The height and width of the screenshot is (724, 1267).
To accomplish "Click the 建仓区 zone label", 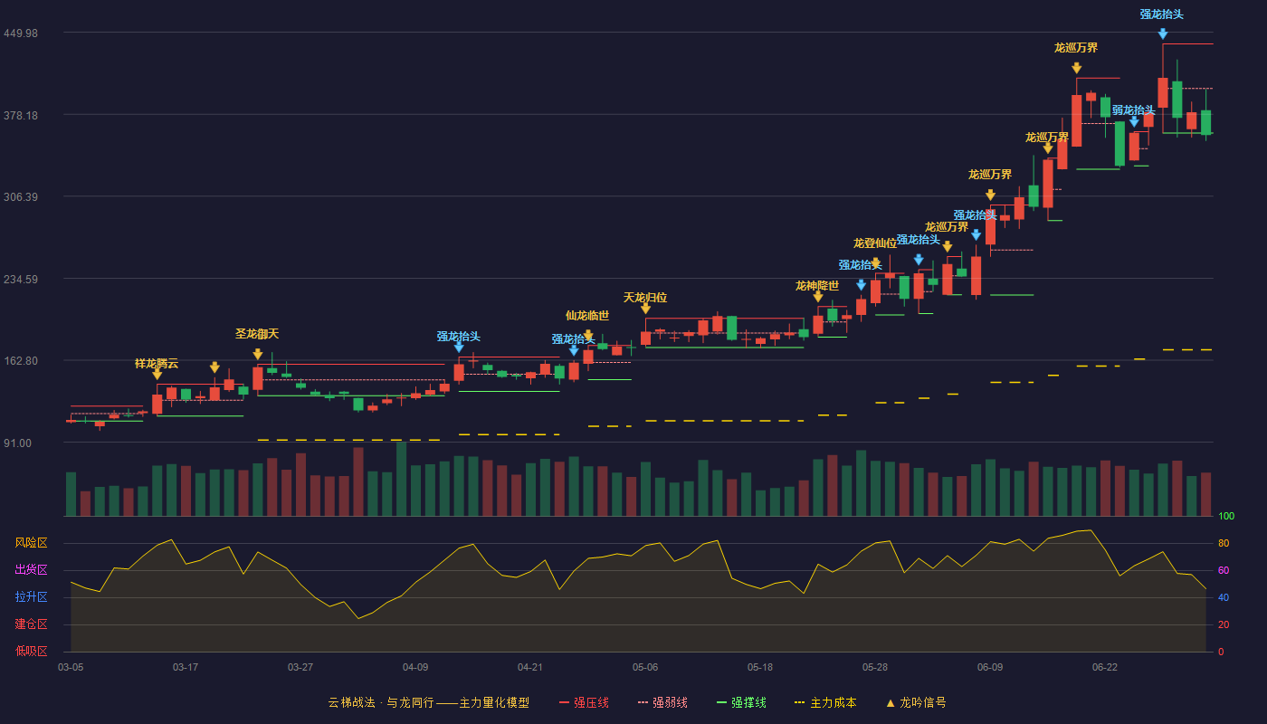I will [x=31, y=624].
